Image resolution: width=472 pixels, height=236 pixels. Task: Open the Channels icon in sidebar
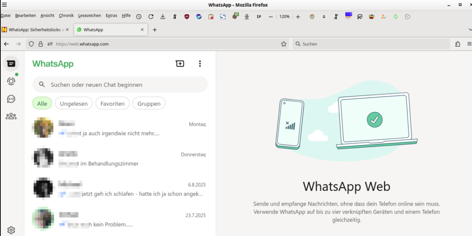11,99
